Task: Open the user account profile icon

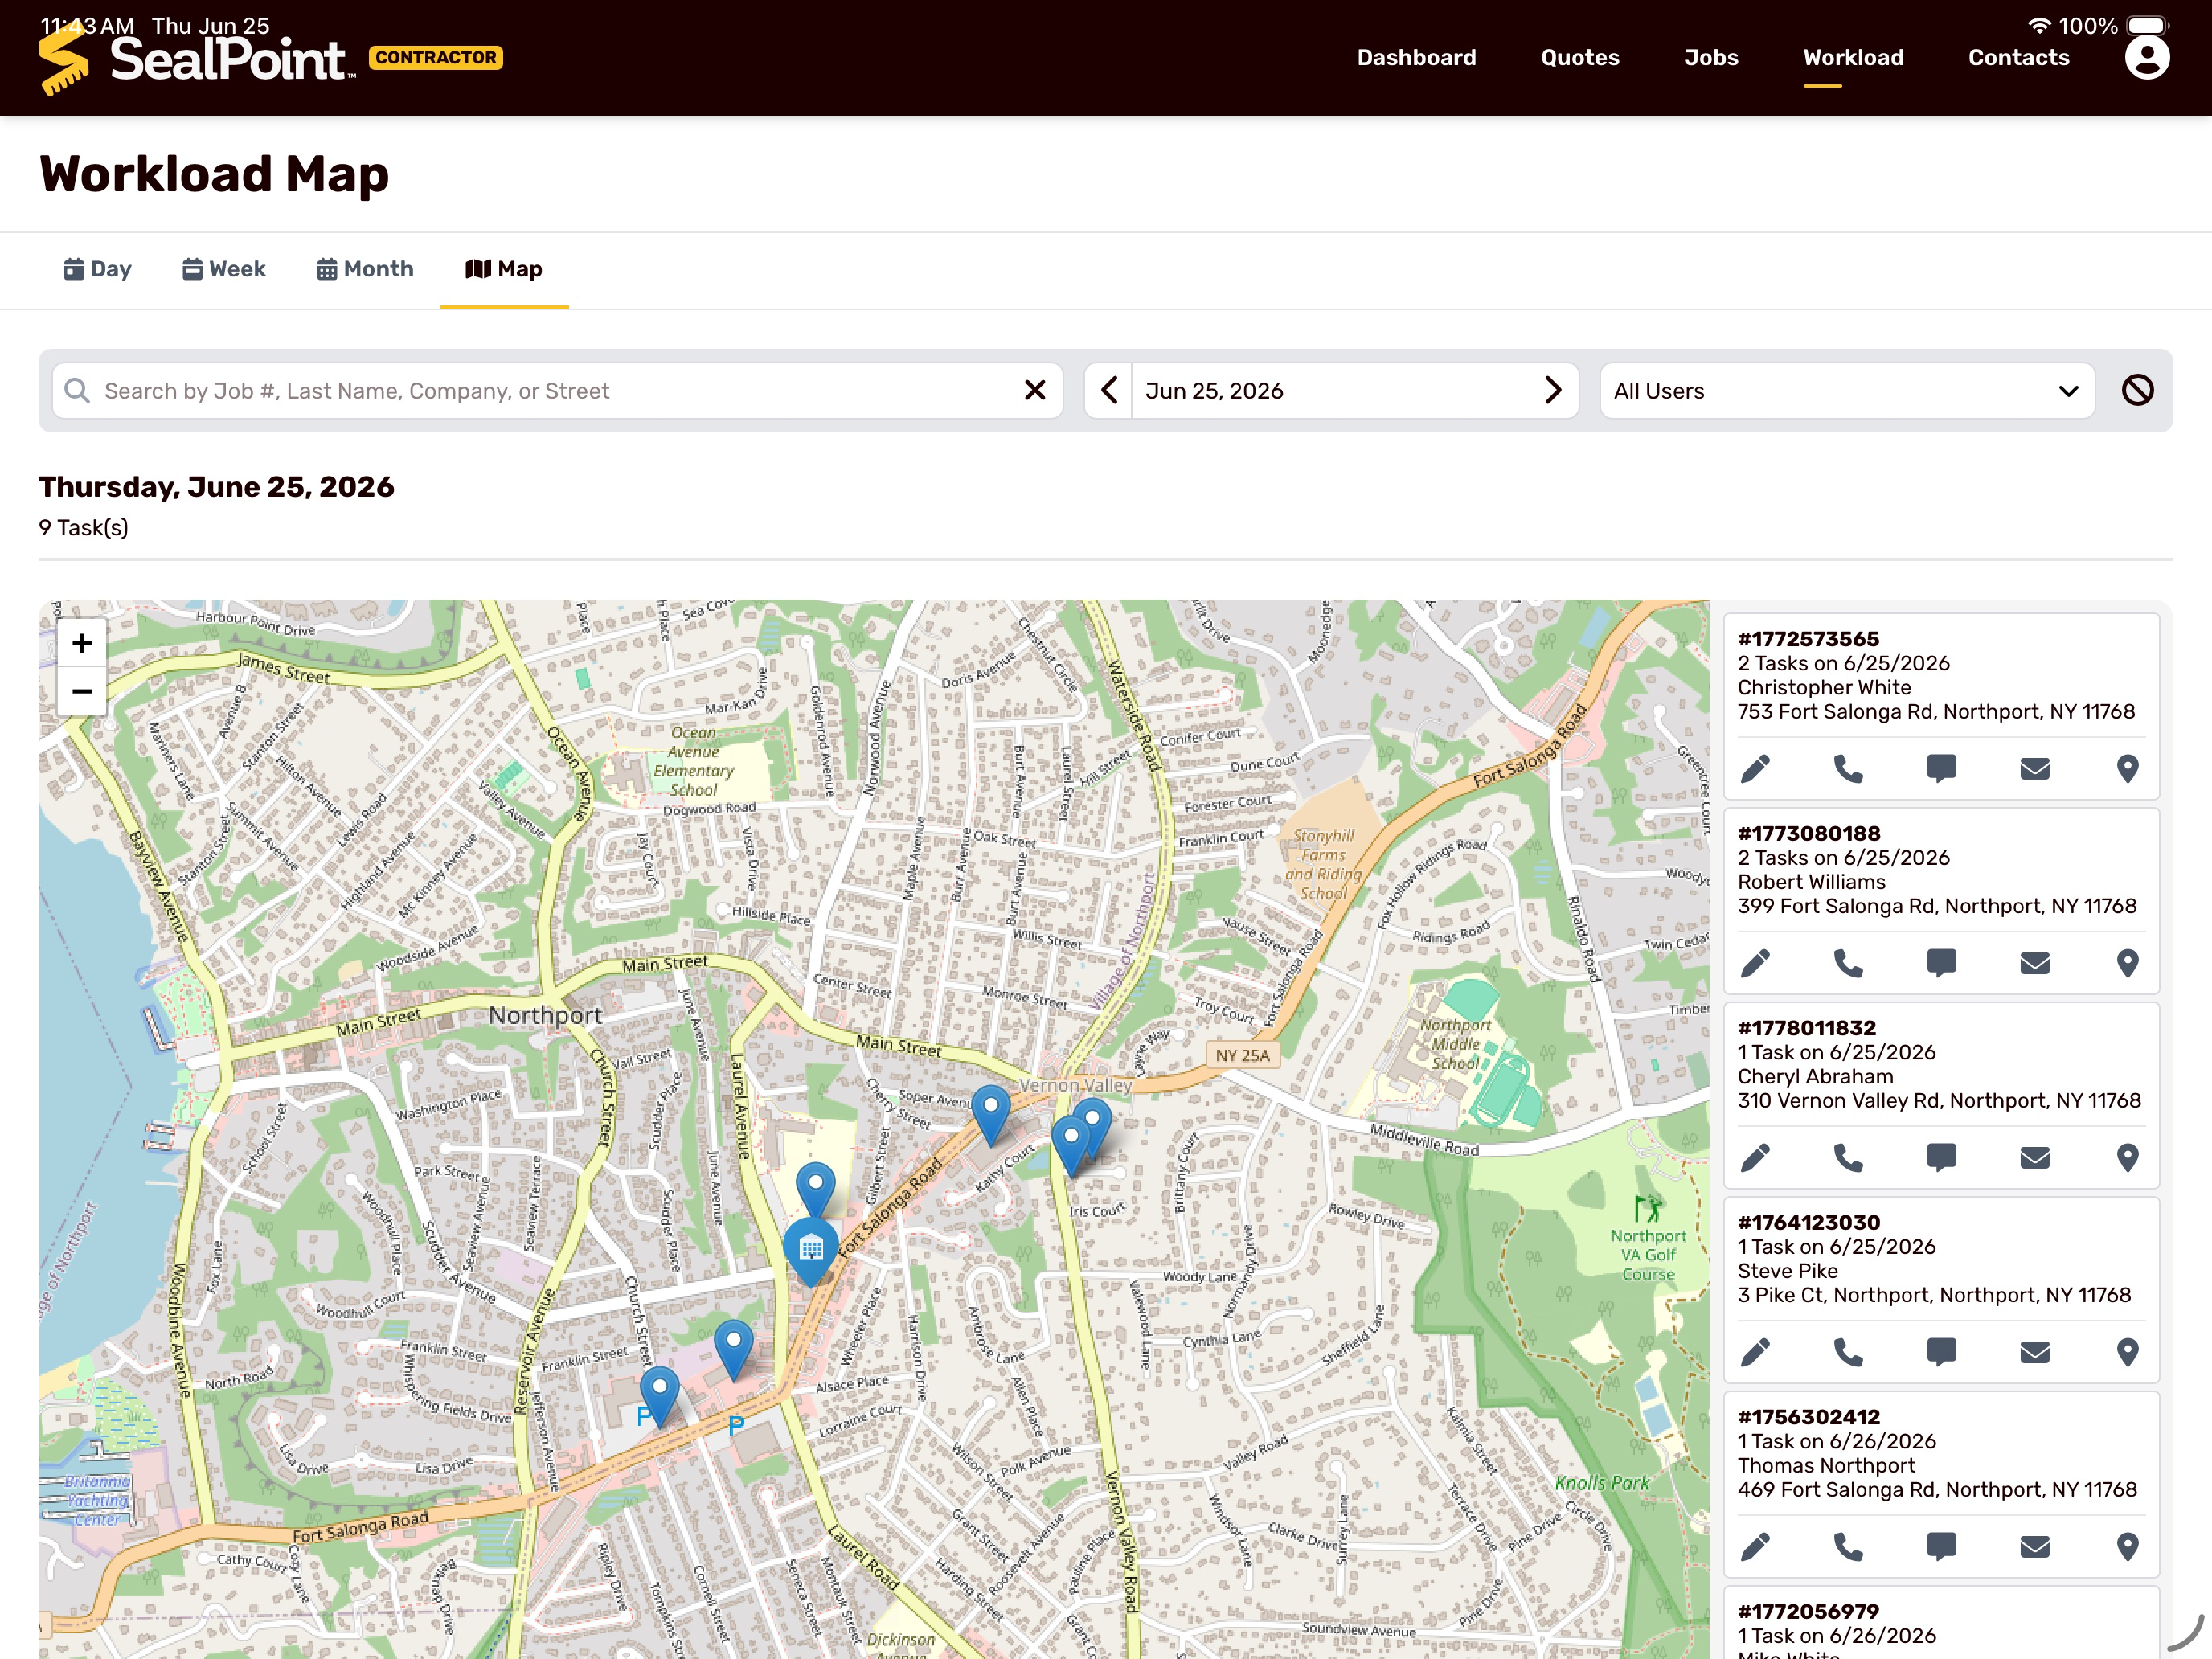Action: coord(2146,57)
